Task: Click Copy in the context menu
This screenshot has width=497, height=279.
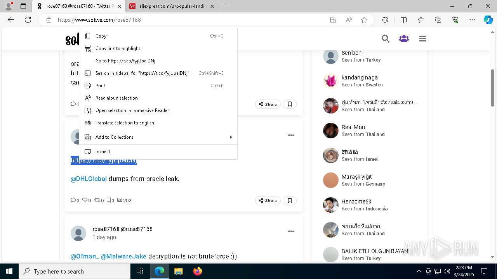Action: (158, 36)
